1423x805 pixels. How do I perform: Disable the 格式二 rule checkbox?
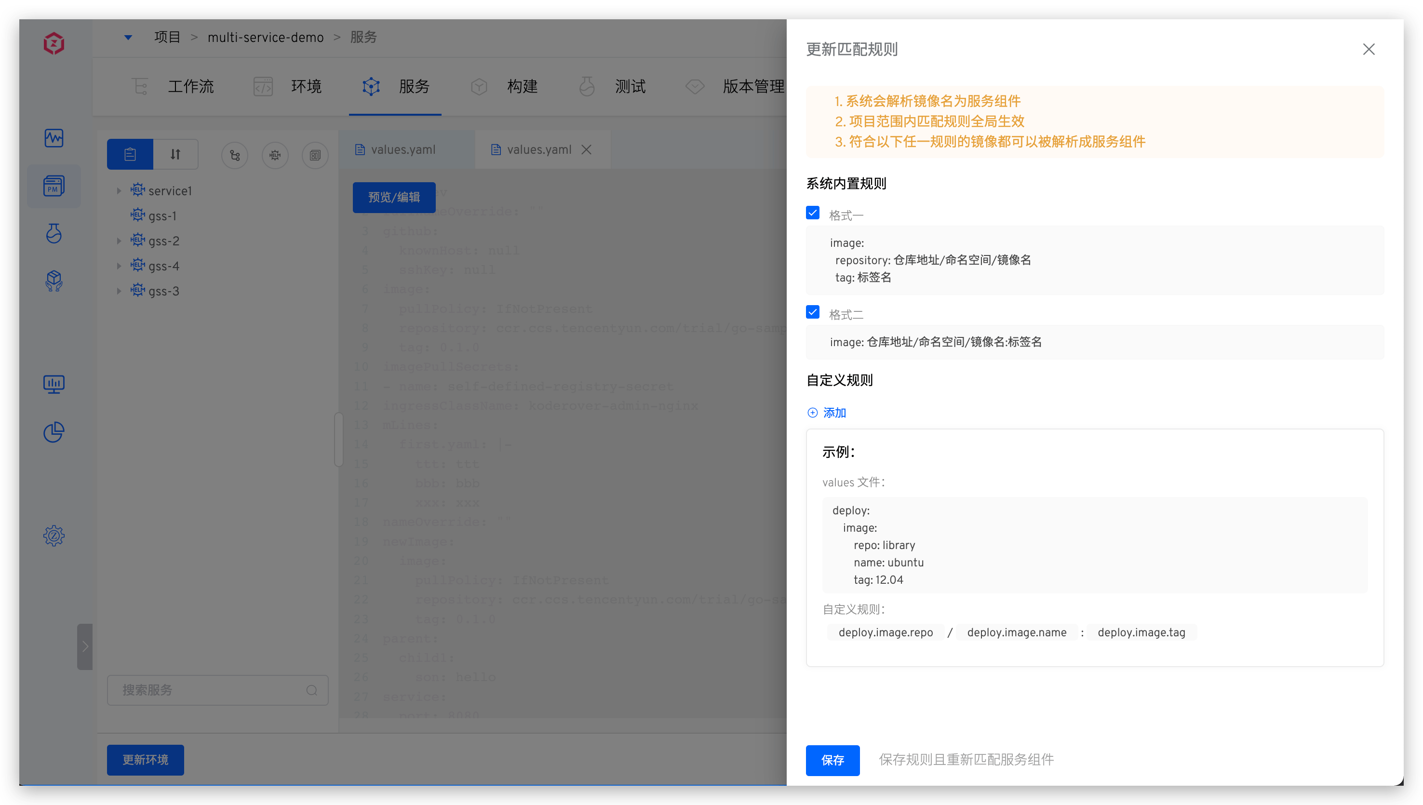pyautogui.click(x=813, y=312)
